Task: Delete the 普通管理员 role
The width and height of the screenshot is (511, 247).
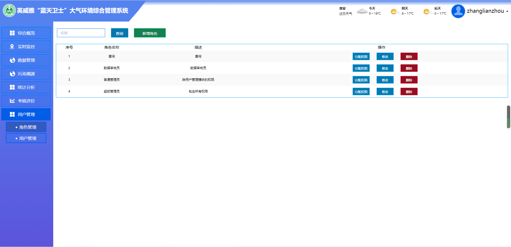Action: [x=409, y=80]
